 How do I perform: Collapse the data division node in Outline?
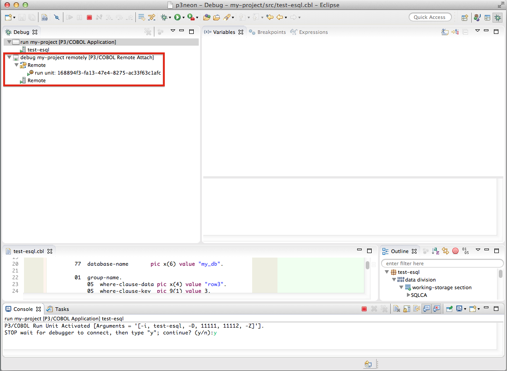(394, 280)
